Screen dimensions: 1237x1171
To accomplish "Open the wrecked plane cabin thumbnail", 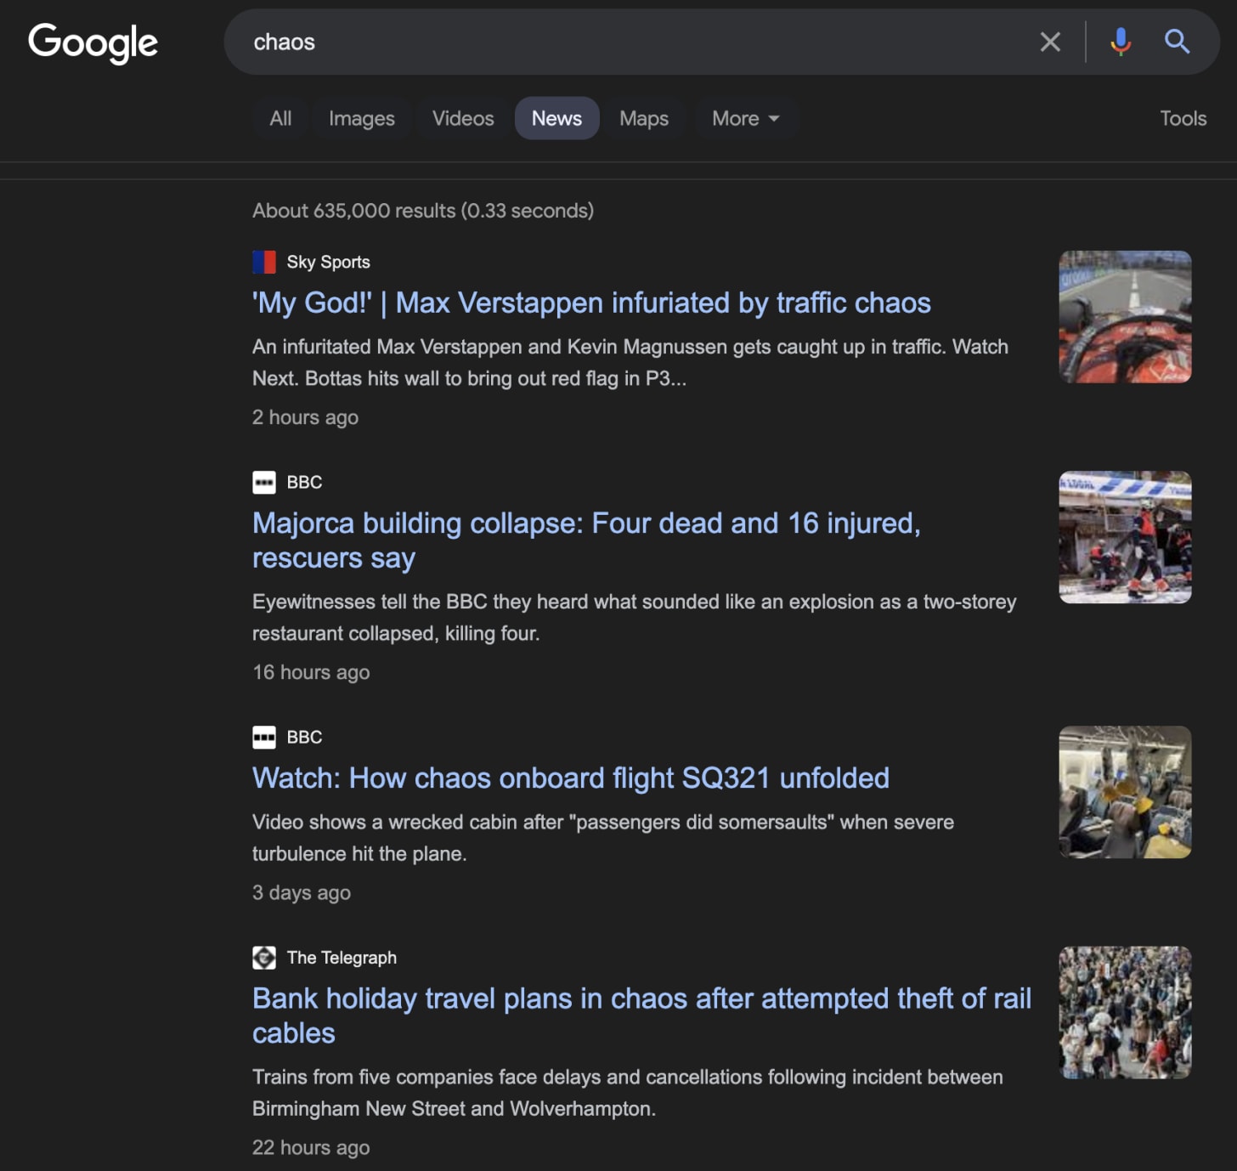I will (x=1125, y=792).
